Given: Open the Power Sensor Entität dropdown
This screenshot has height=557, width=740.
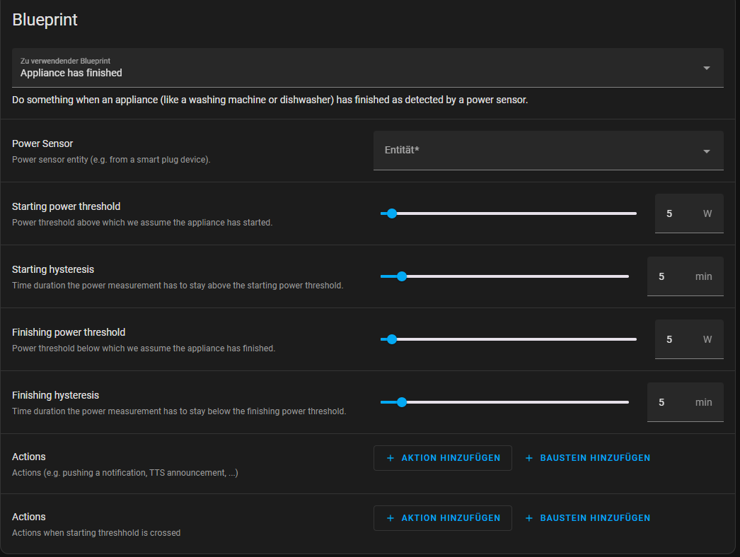Looking at the screenshot, I should click(x=548, y=151).
